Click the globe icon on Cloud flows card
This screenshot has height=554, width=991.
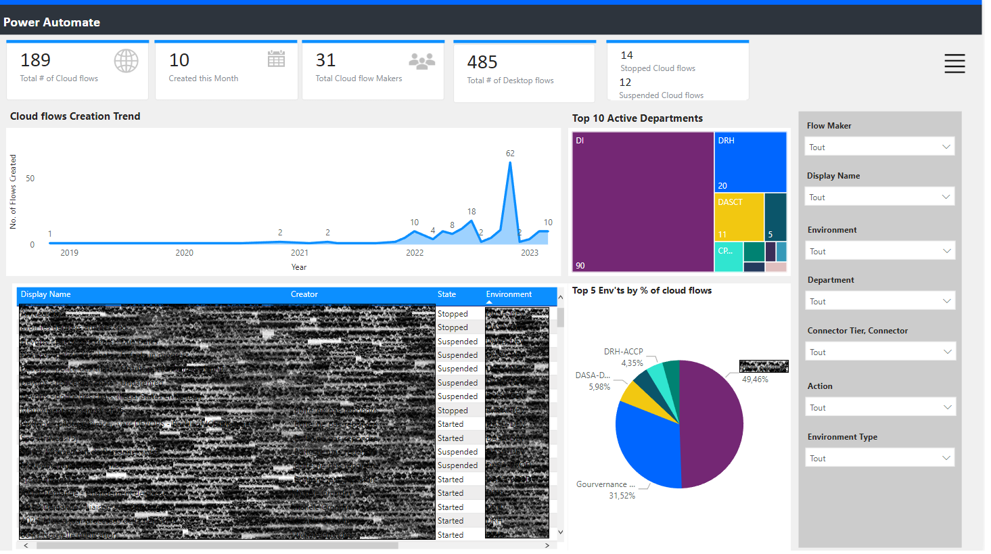tap(126, 61)
